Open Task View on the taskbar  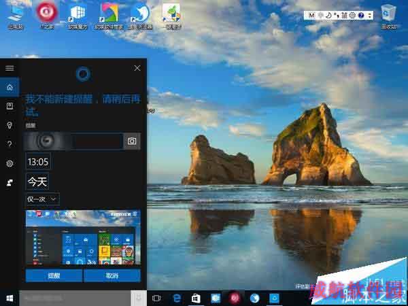click(x=156, y=299)
